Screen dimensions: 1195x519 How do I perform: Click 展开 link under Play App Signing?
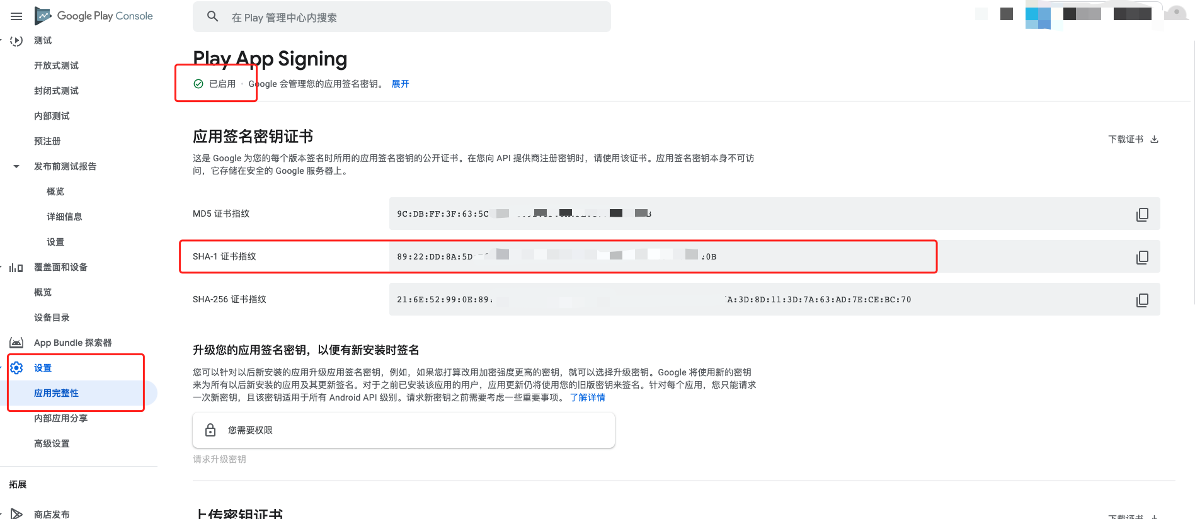(x=400, y=84)
